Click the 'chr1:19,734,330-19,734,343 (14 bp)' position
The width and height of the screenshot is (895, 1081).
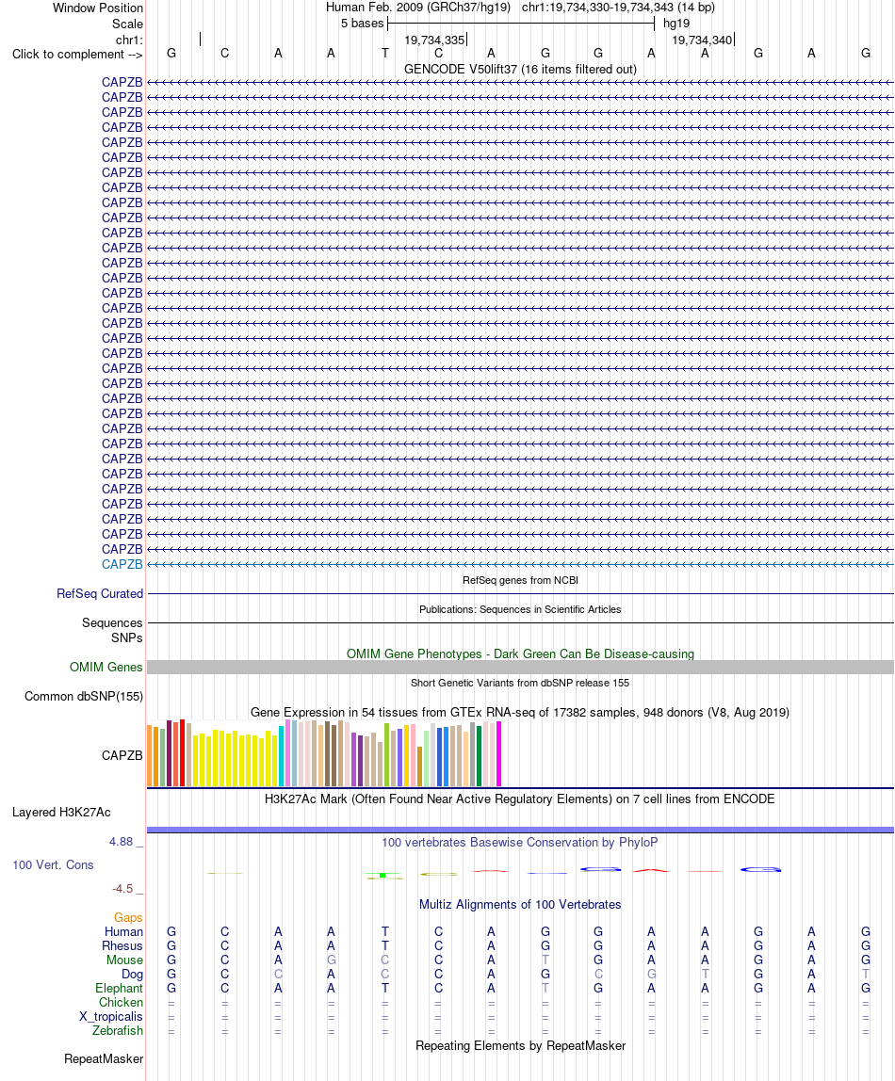(619, 8)
